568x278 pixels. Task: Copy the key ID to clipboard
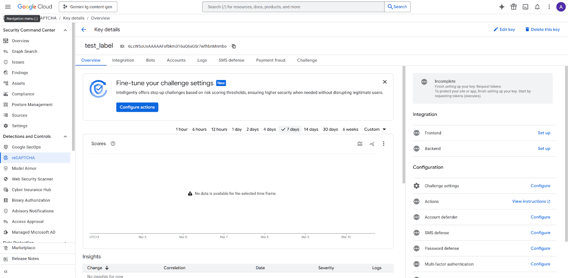point(234,46)
